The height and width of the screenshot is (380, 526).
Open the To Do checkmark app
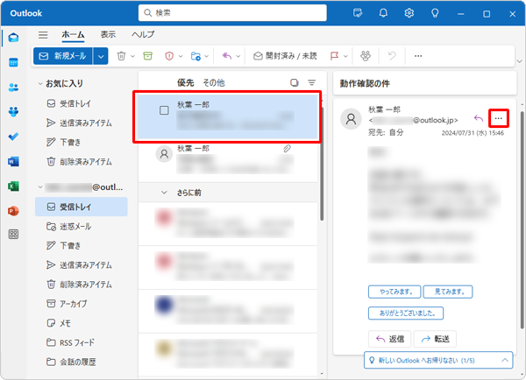tap(13, 137)
